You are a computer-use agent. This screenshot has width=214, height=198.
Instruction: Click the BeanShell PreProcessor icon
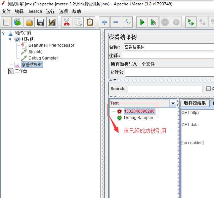pos(24,45)
